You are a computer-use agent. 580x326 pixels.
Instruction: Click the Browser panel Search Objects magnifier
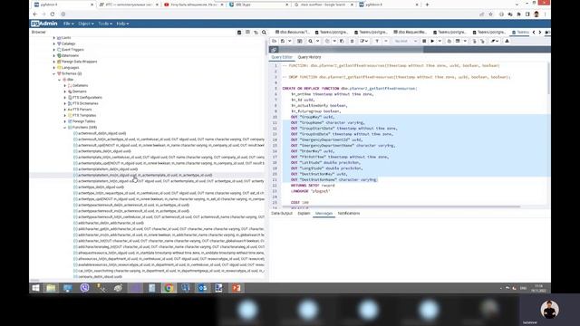point(264,33)
